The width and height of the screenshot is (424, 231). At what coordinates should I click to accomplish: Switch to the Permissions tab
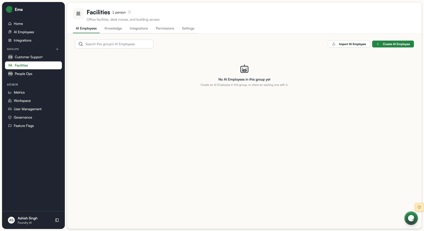[165, 28]
